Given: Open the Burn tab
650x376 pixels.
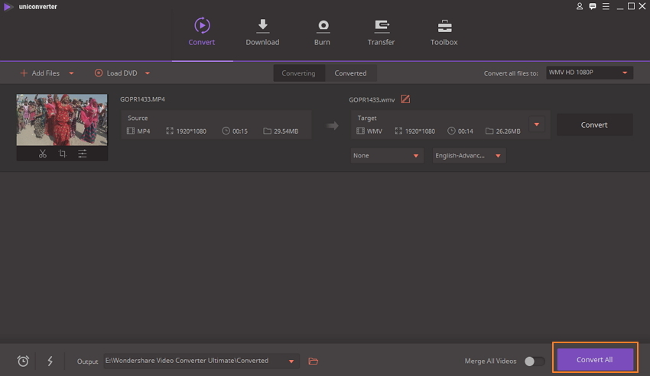Looking at the screenshot, I should 322,31.
